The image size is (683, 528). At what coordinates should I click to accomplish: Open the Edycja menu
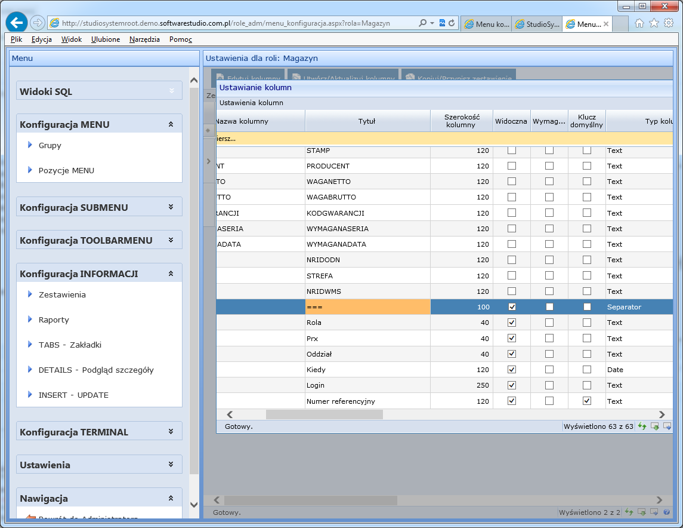[x=41, y=39]
